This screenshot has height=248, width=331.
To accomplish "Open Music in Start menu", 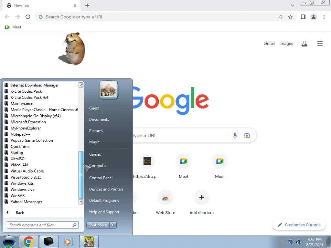I will tap(94, 142).
